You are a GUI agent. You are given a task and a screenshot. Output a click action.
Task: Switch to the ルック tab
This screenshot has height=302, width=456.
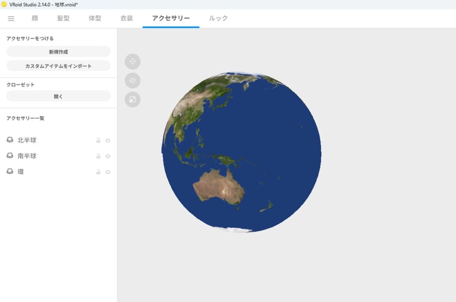tap(218, 18)
